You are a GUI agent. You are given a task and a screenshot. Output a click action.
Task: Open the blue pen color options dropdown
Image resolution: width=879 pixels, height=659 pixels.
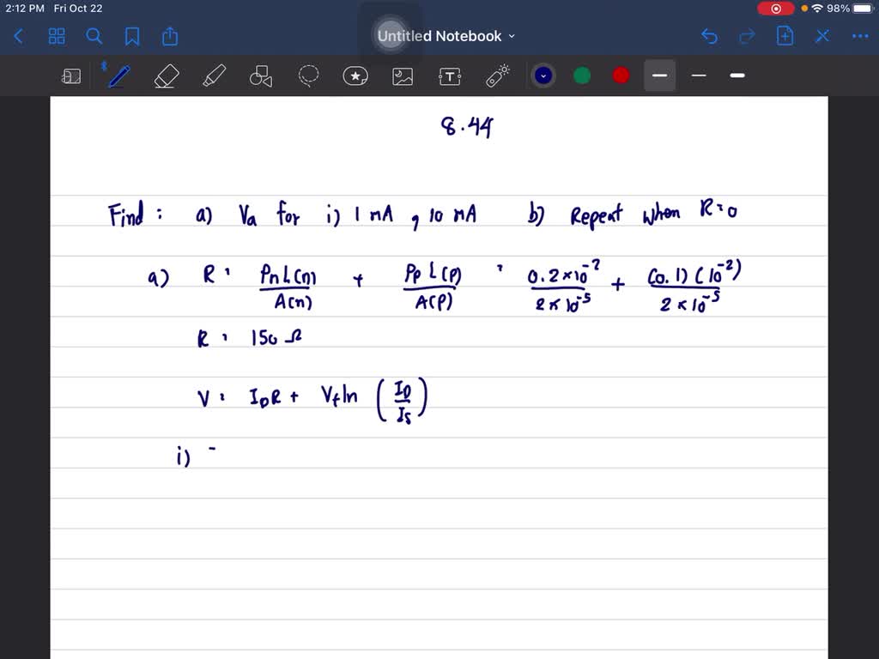pos(543,76)
